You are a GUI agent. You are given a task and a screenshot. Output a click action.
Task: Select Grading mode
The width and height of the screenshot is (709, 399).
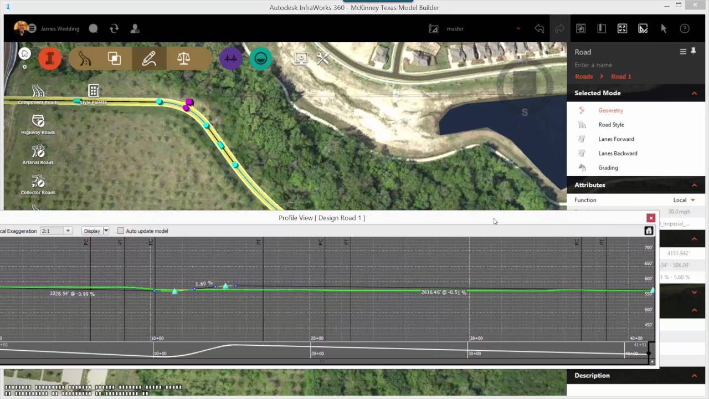[x=608, y=168]
